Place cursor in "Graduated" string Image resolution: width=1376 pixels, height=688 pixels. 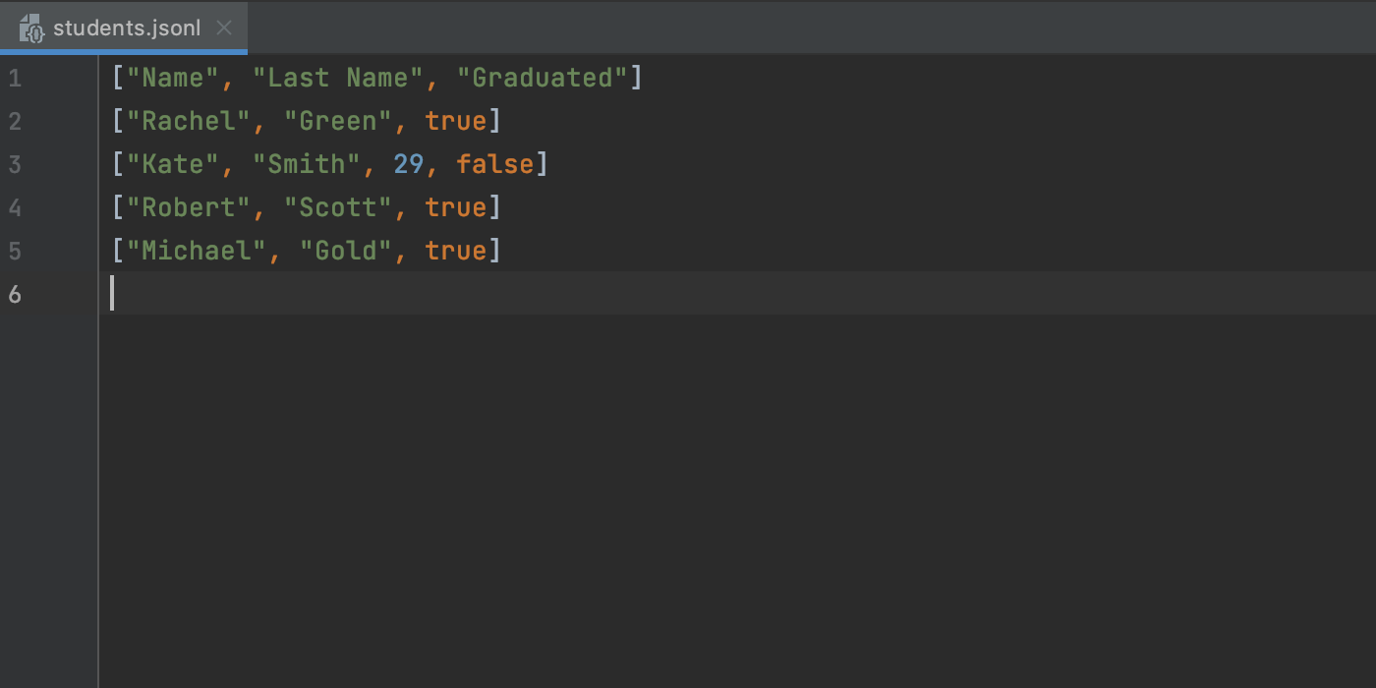[543, 78]
